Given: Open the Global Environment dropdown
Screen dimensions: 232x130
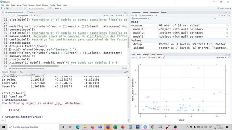Looking at the screenshot, I should (x=140, y=18).
